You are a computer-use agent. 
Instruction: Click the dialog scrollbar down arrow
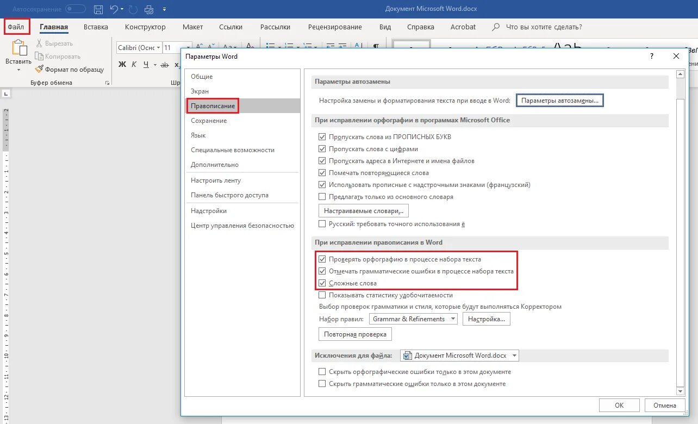pos(680,391)
